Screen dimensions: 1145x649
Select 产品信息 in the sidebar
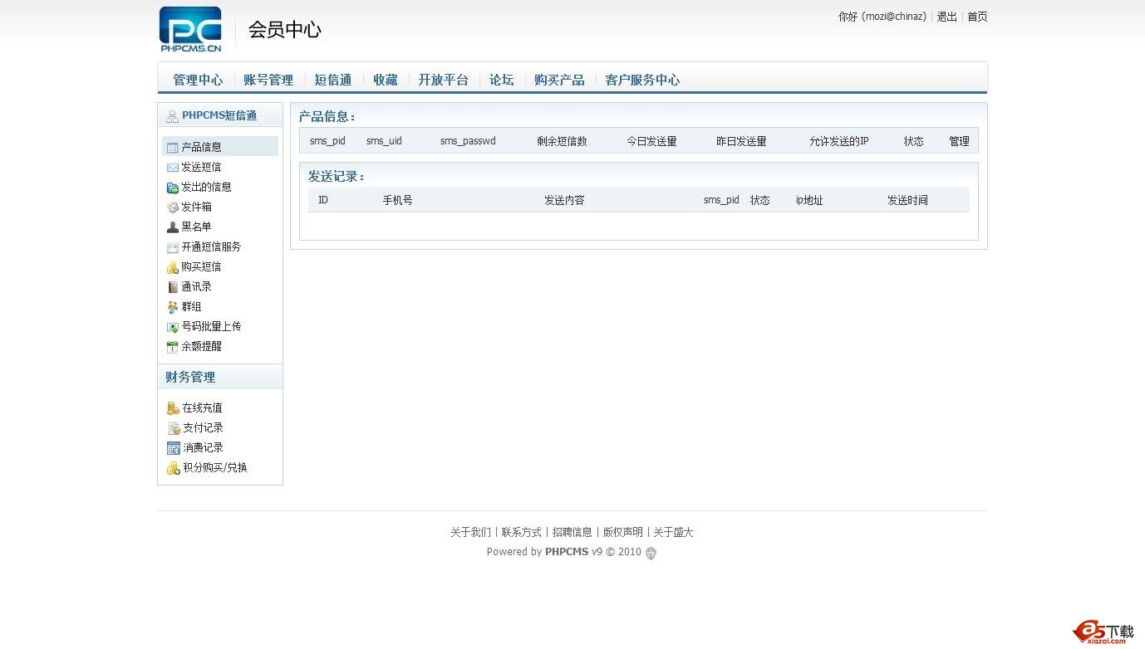[x=202, y=147]
